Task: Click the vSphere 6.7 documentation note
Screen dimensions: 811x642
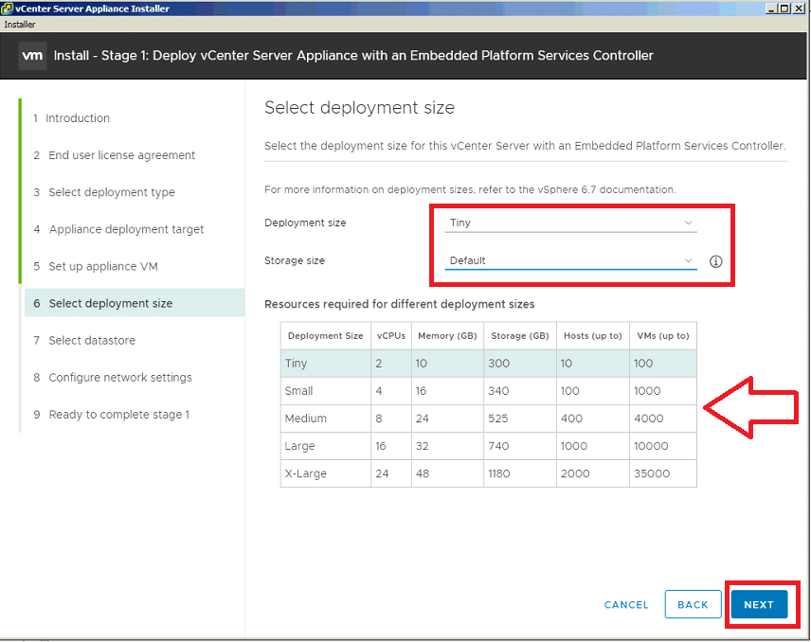Action: pyautogui.click(x=470, y=189)
